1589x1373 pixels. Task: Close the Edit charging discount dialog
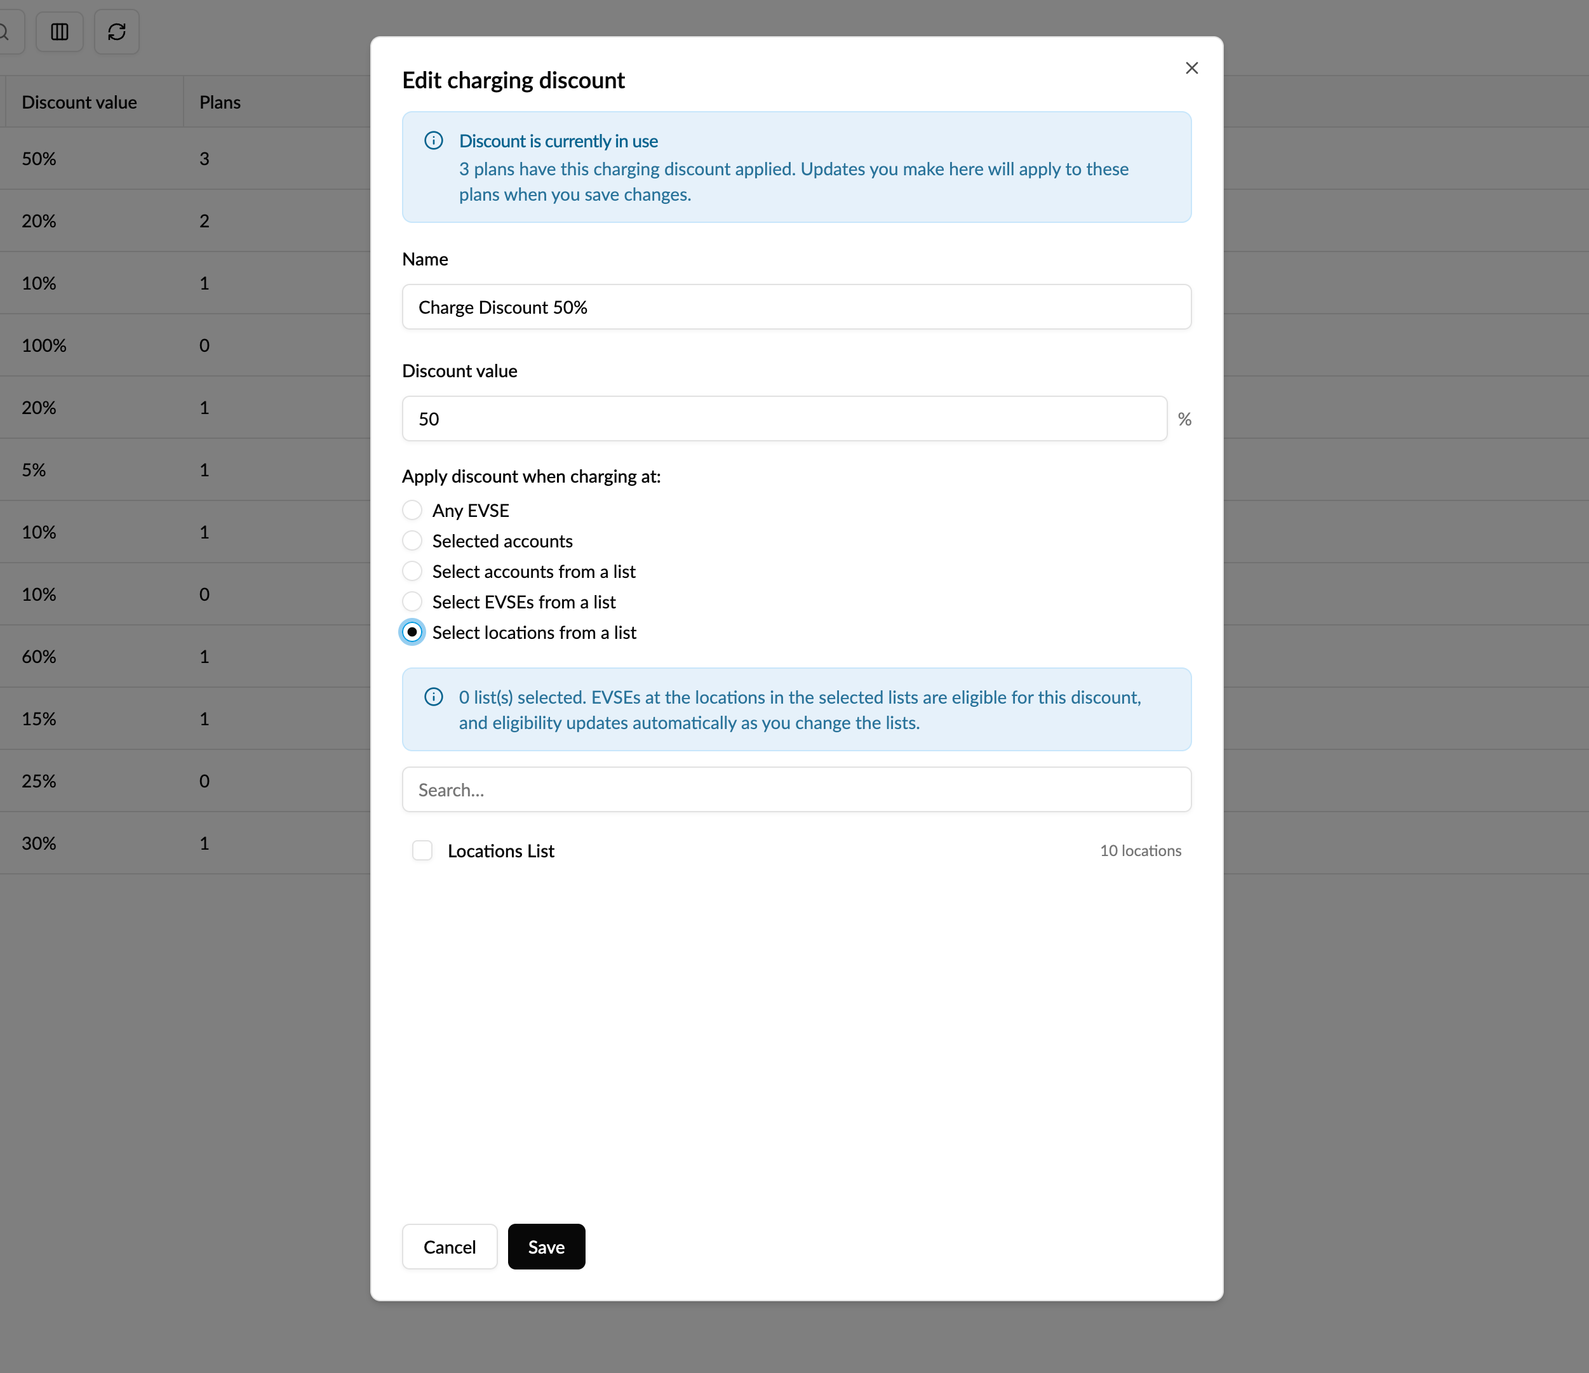tap(1191, 68)
